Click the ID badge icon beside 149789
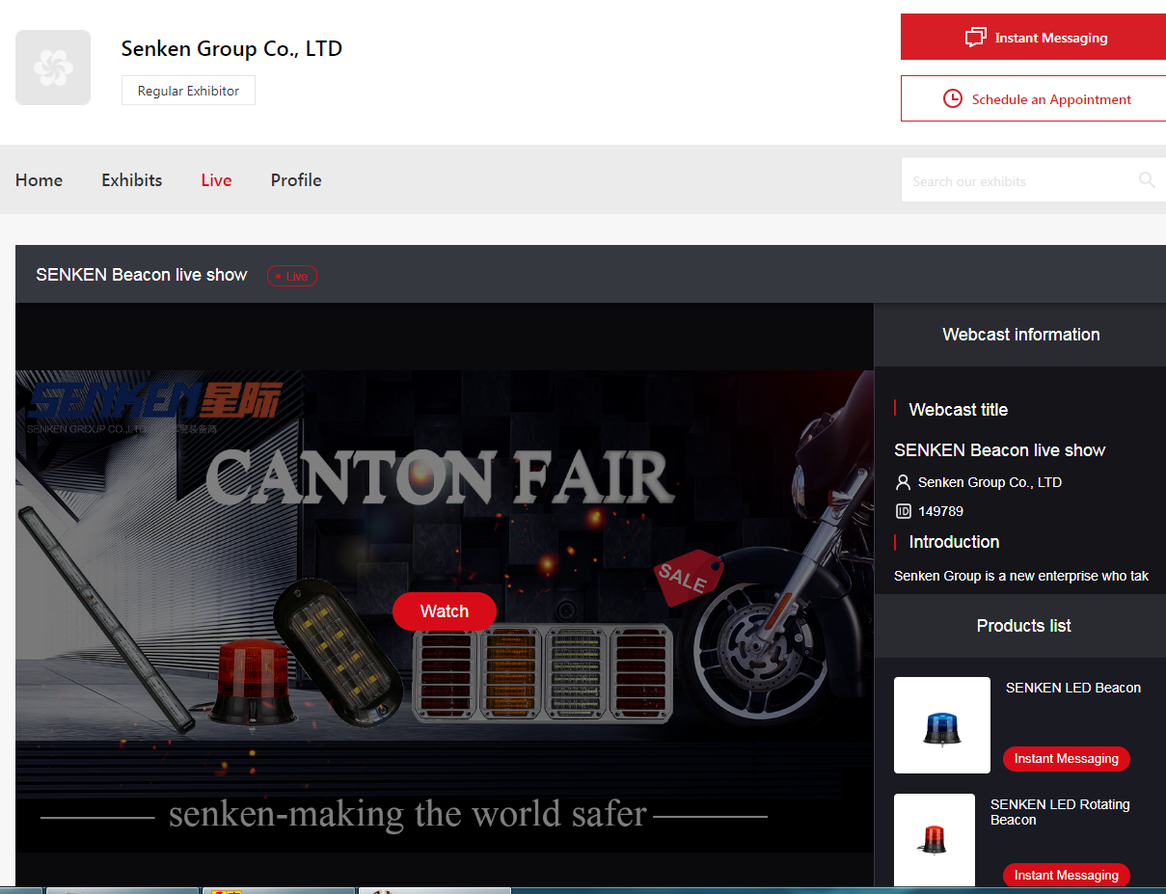The height and width of the screenshot is (894, 1166). pos(902,511)
